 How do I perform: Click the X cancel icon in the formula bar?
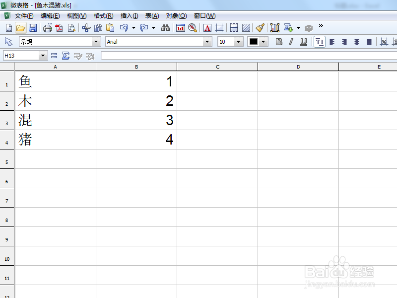pyautogui.click(x=90, y=56)
